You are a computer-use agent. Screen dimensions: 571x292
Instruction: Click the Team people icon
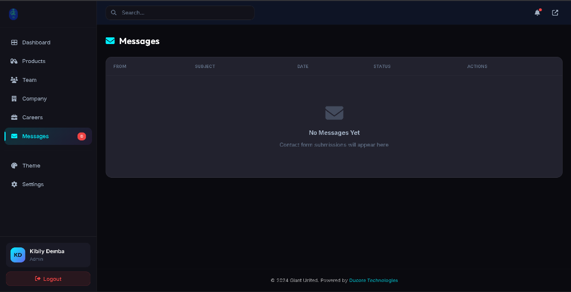14,80
